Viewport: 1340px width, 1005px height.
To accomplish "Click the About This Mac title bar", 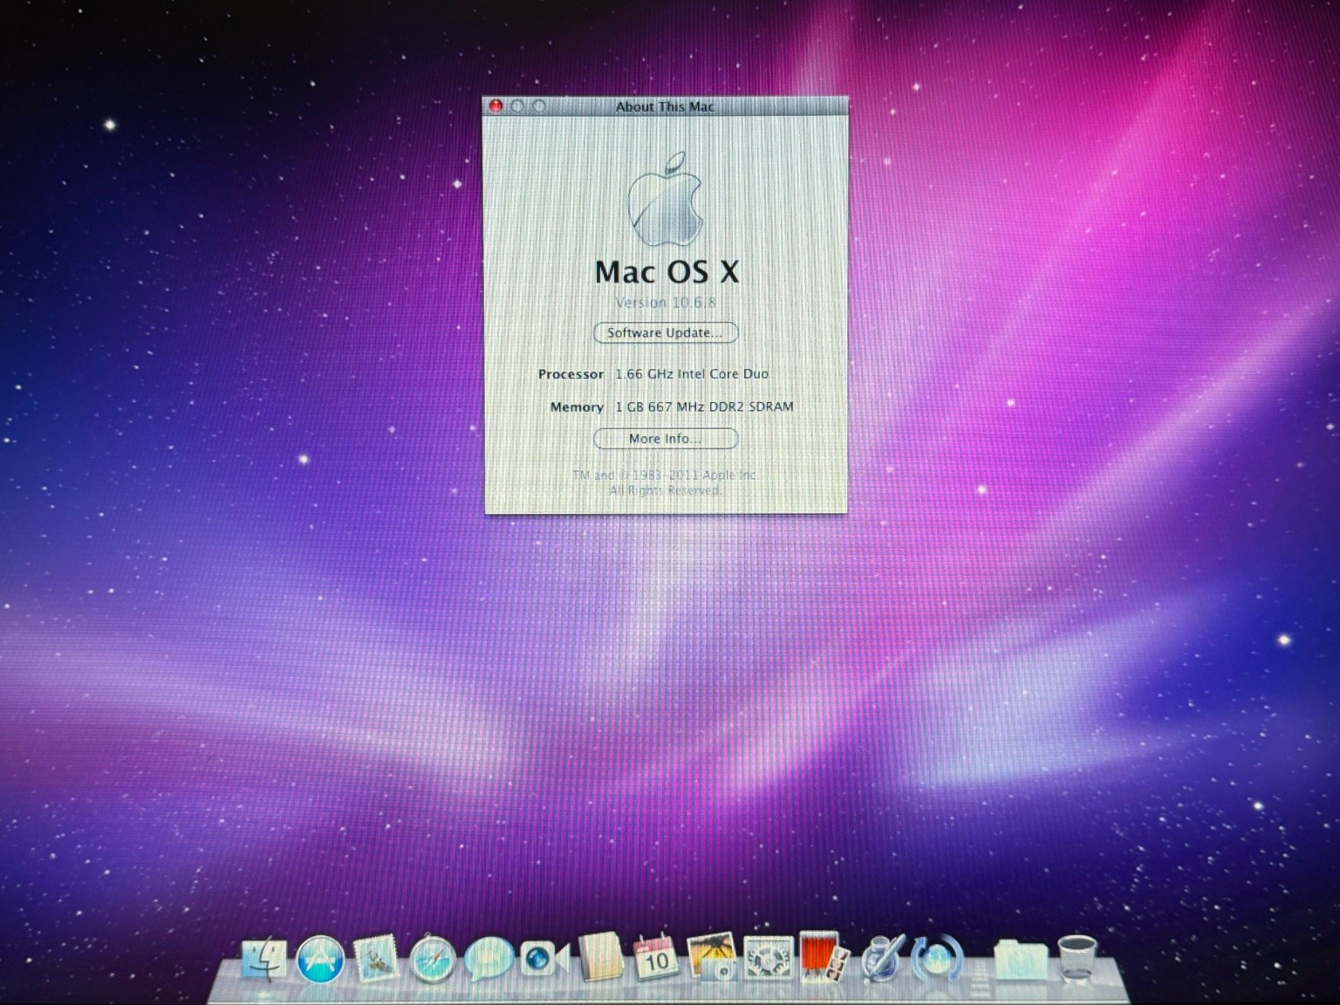I will [x=665, y=106].
